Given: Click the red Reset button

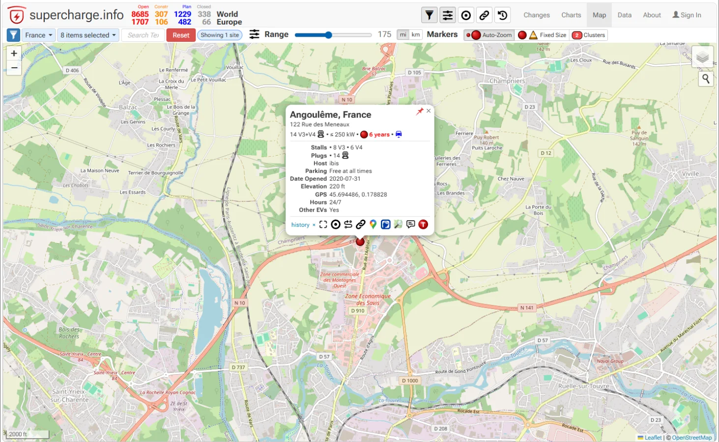Looking at the screenshot, I should point(181,35).
